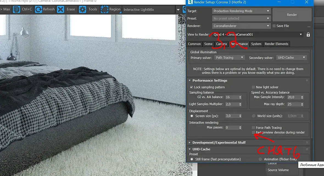Uncheck Lock sampling pattern
The width and height of the screenshot is (324, 176).
coord(192,87)
